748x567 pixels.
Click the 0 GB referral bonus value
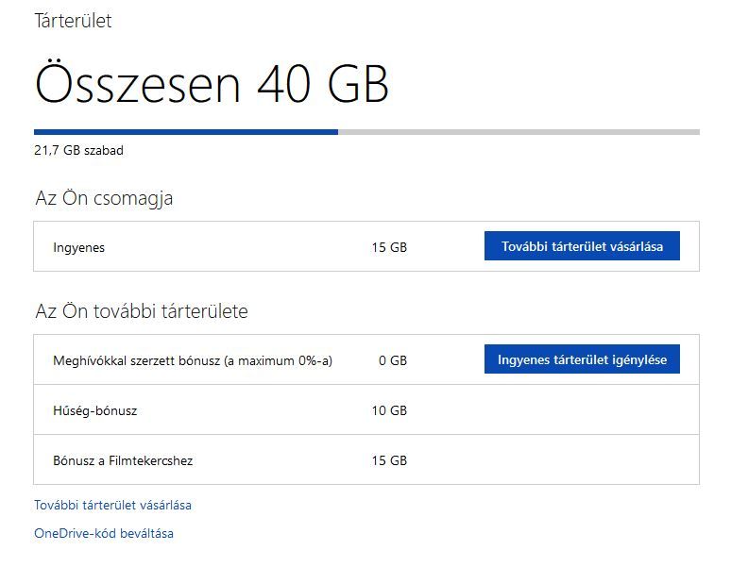[393, 360]
